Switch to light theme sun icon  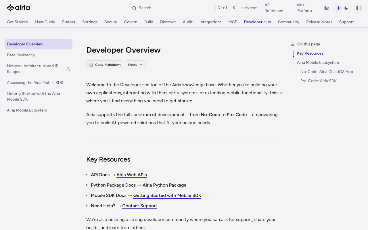(x=339, y=8)
